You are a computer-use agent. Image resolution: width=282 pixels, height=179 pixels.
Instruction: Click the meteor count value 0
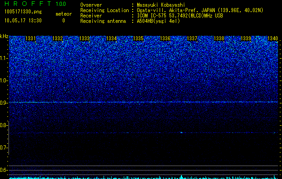click(x=64, y=21)
